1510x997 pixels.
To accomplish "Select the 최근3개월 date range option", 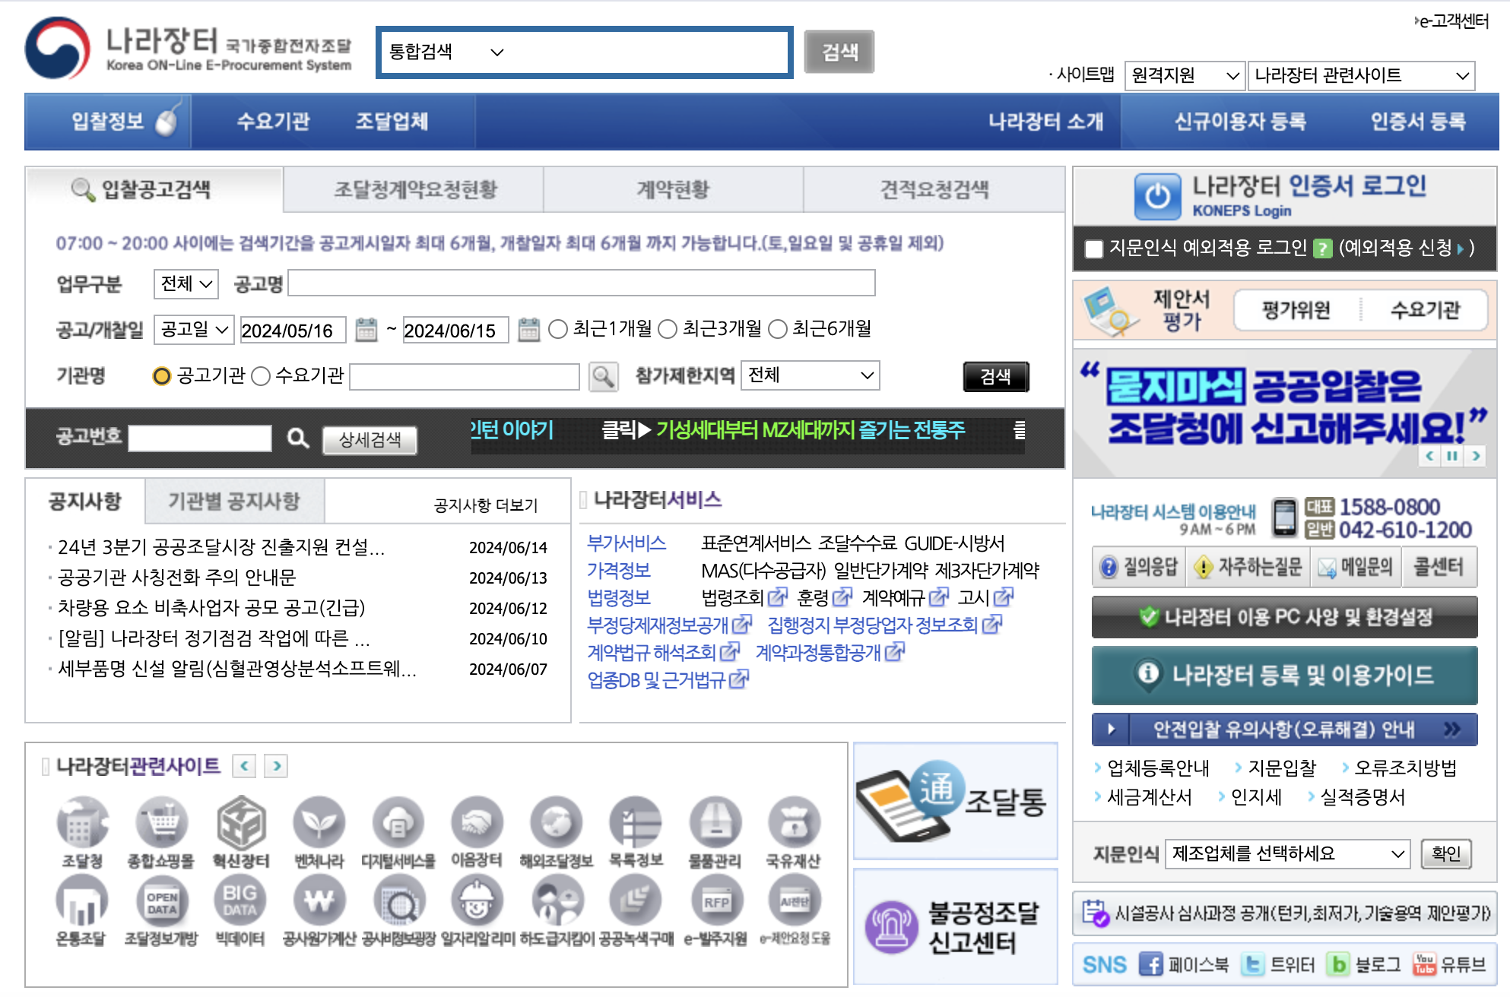I will click(668, 329).
